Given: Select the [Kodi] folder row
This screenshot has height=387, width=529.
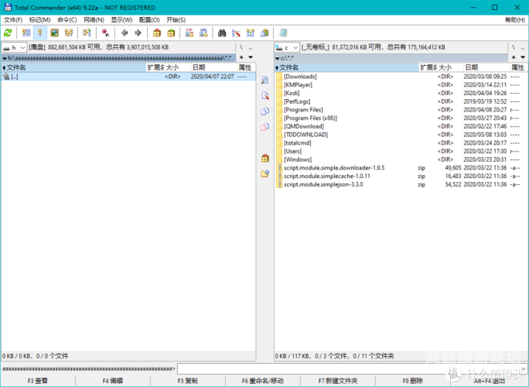Looking at the screenshot, I should [x=401, y=93].
